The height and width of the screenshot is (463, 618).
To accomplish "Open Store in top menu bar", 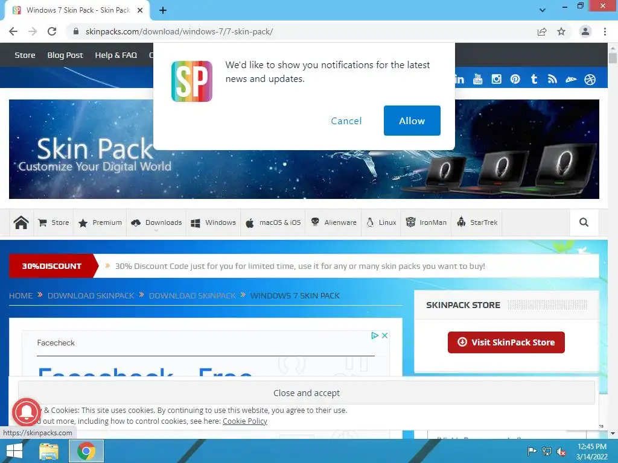I will click(x=25, y=55).
